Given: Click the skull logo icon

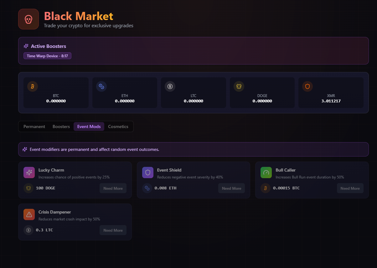Looking at the screenshot, I should pos(28,19).
